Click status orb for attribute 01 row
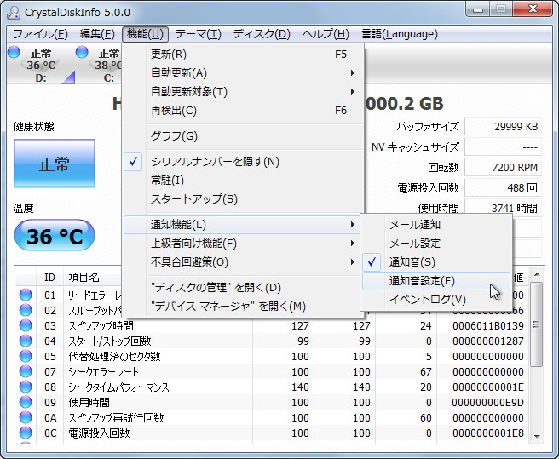This screenshot has height=459, width=559. tap(26, 295)
